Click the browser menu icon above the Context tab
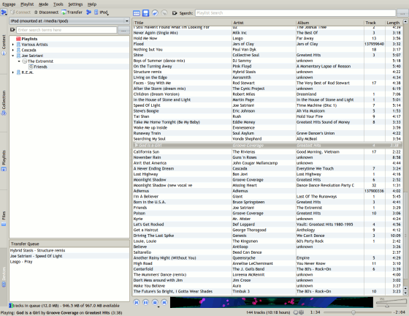 click(x=4, y=12)
